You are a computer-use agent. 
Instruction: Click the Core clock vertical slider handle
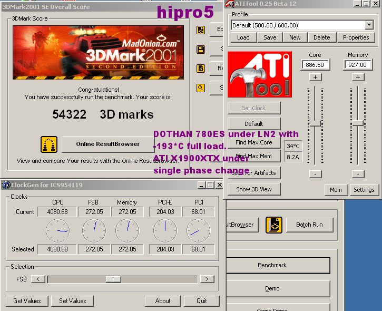tap(315, 123)
